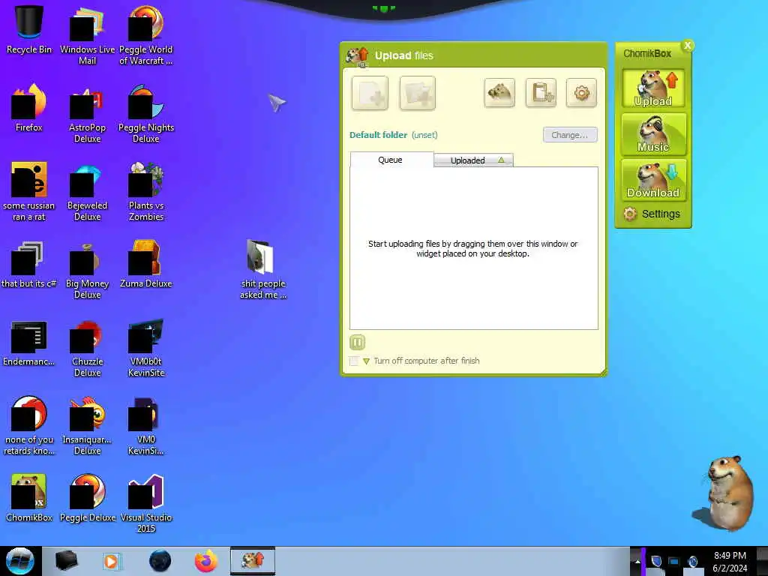Select the AstroPop Deluxe desktop icon
Screen dimensions: 768x576
[x=87, y=114]
